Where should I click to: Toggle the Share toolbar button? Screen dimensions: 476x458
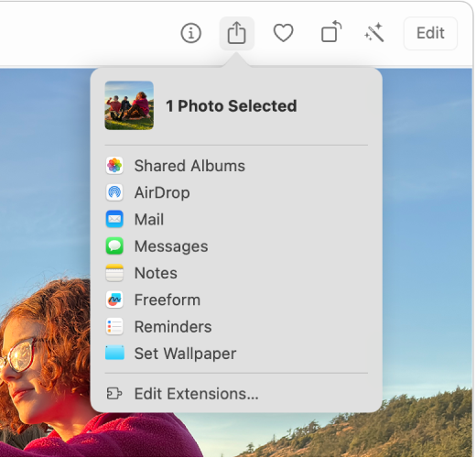point(237,33)
